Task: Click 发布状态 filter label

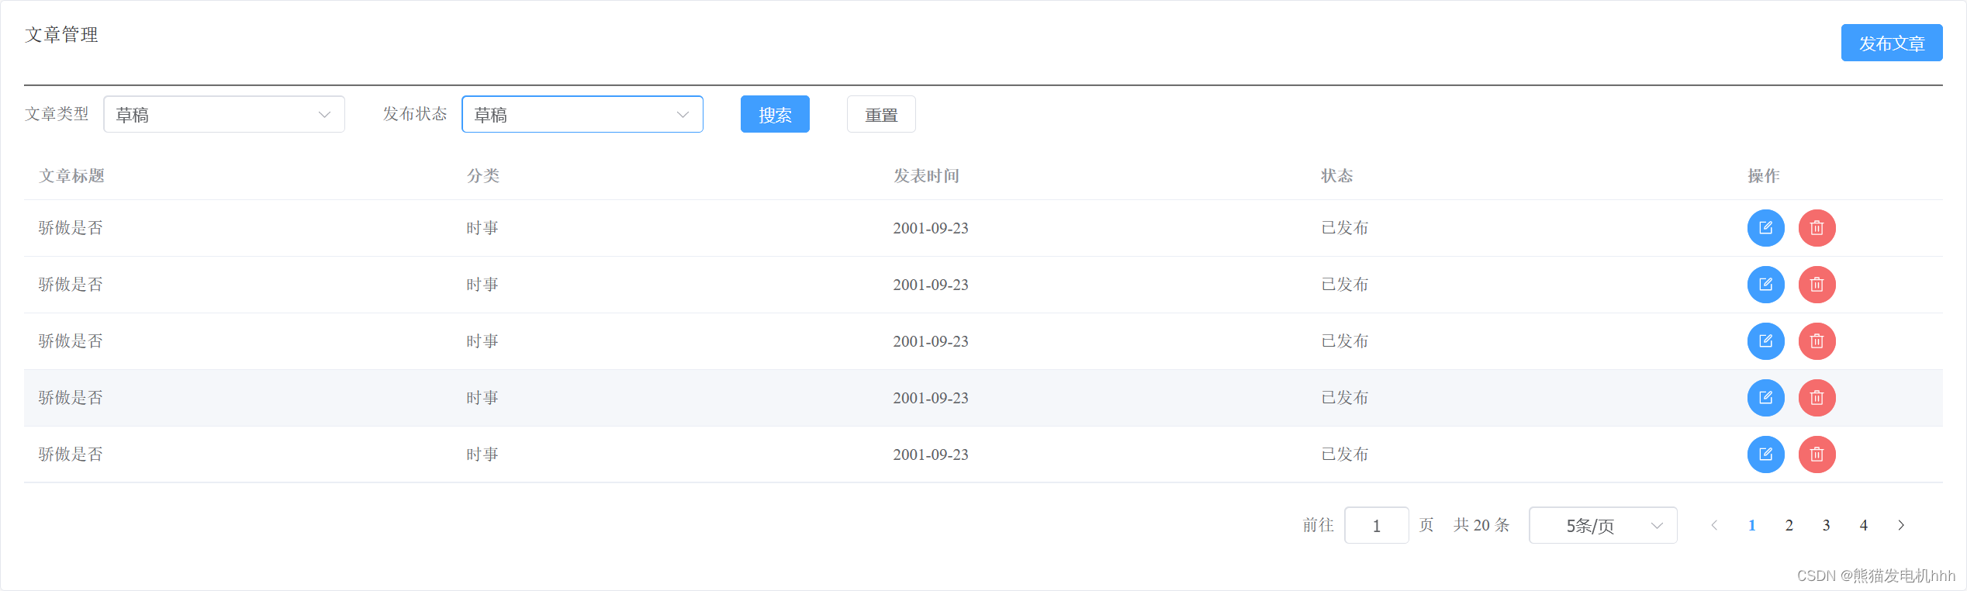Action: (415, 114)
